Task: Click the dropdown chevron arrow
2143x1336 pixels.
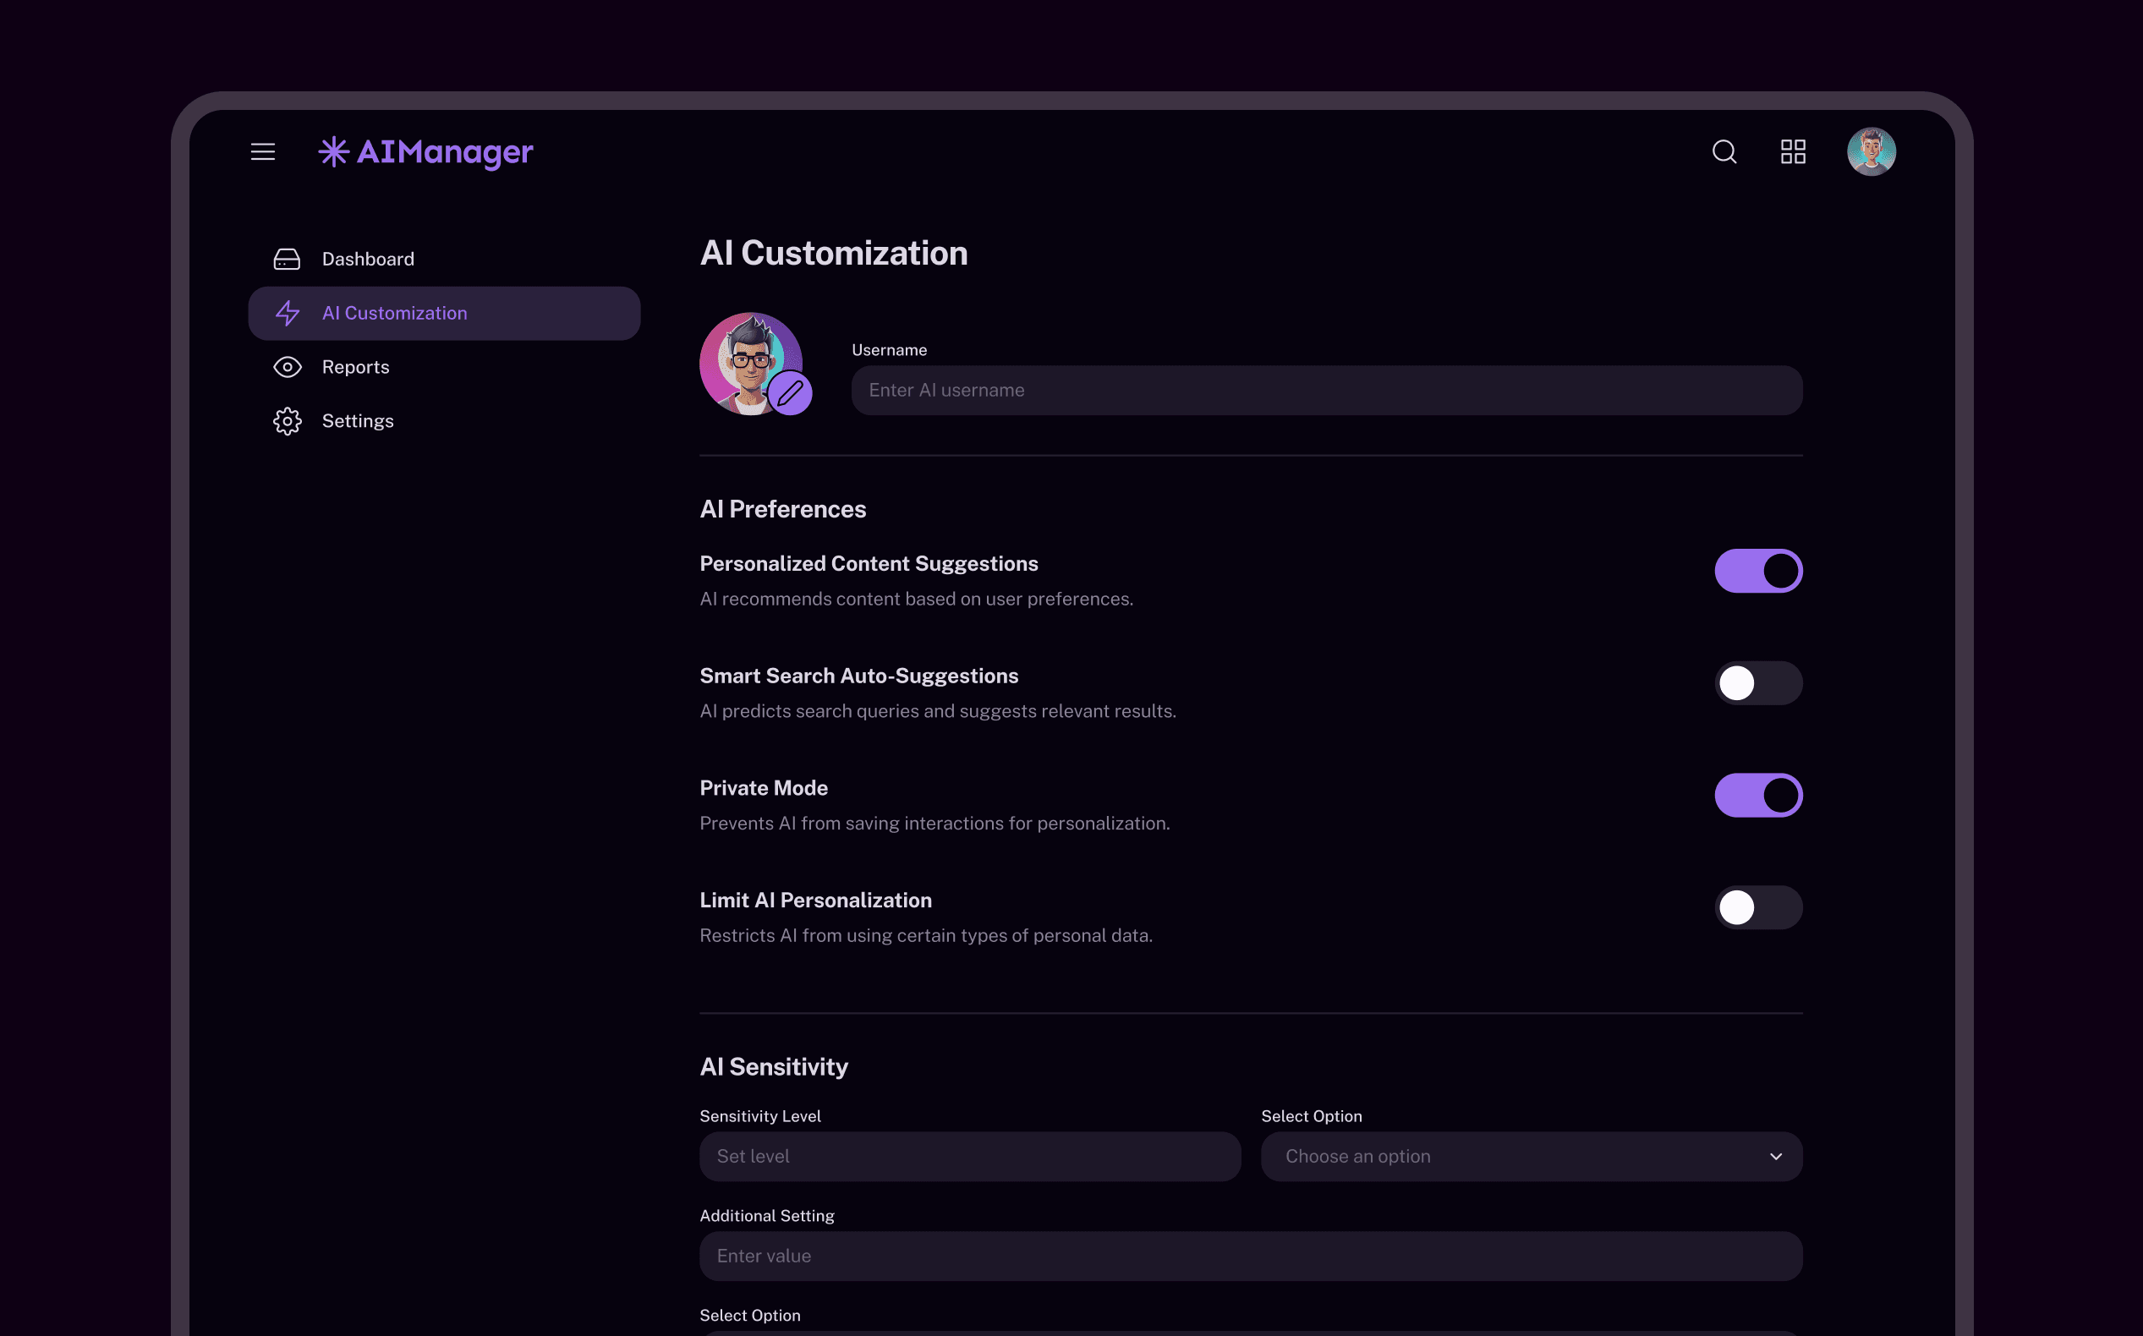Action: (x=1775, y=1157)
